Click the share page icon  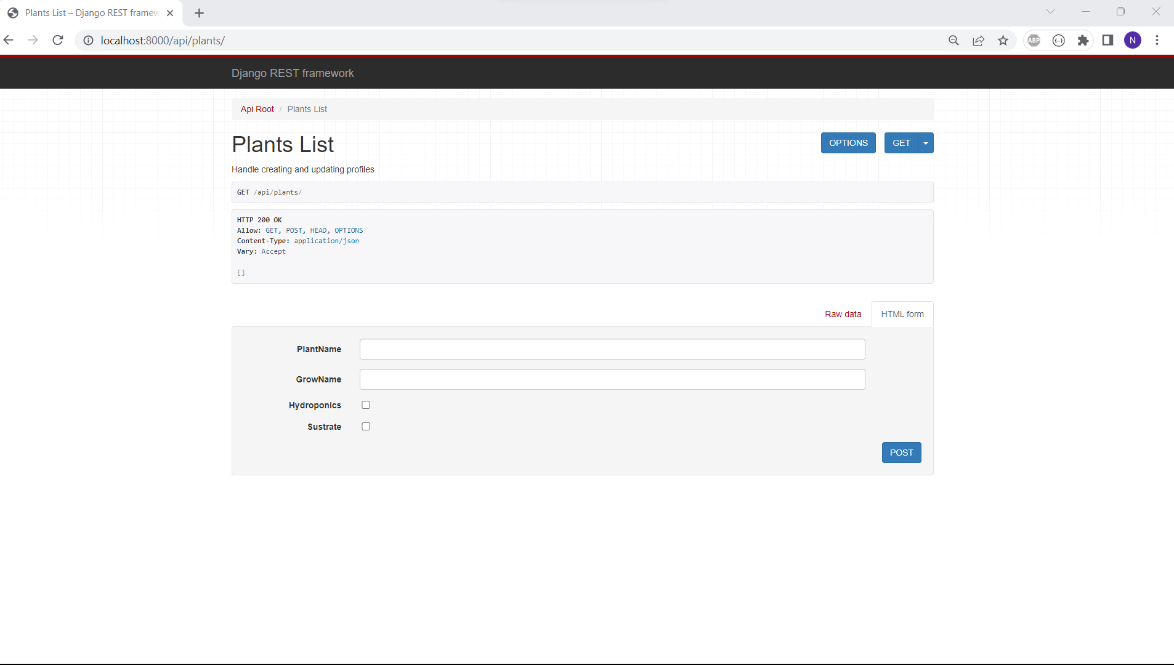[x=978, y=41]
